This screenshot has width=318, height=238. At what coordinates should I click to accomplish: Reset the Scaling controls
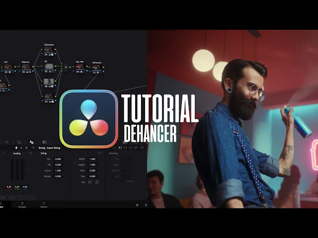[31, 153]
